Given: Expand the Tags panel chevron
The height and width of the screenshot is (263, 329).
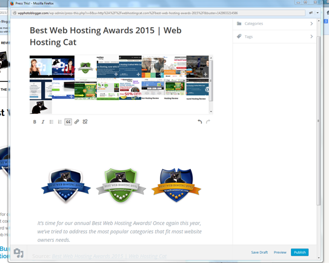Looking at the screenshot, I should 311,36.
